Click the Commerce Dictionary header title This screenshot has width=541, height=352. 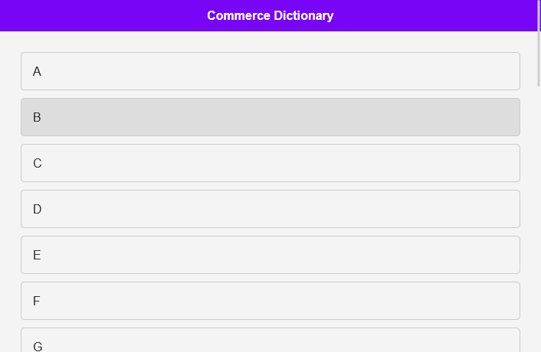pyautogui.click(x=270, y=15)
